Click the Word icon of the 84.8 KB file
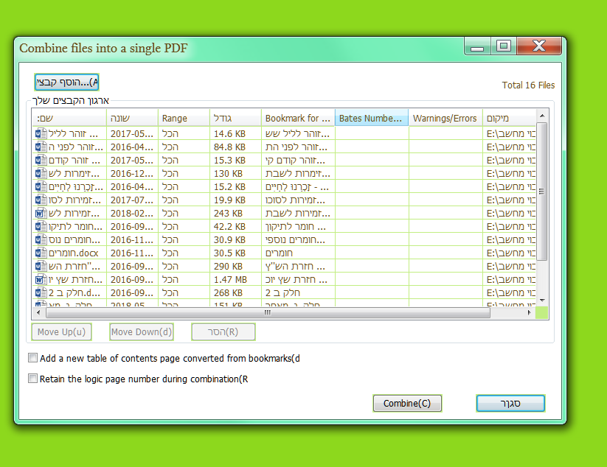 41,147
